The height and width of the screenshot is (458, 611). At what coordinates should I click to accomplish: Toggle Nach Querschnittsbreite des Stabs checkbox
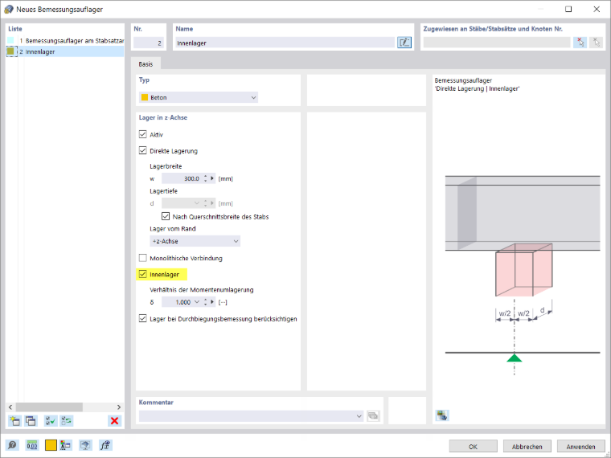166,216
